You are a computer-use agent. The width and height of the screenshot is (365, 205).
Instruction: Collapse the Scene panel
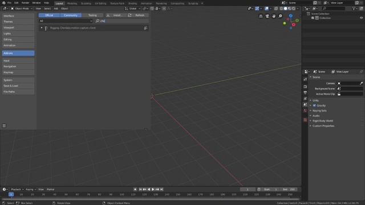(316, 77)
